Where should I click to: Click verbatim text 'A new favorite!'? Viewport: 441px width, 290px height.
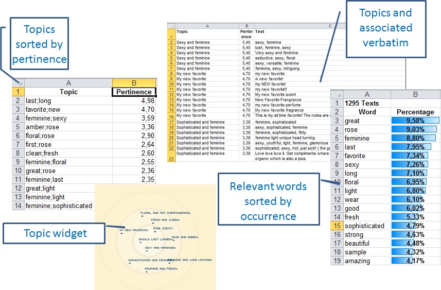[269, 79]
